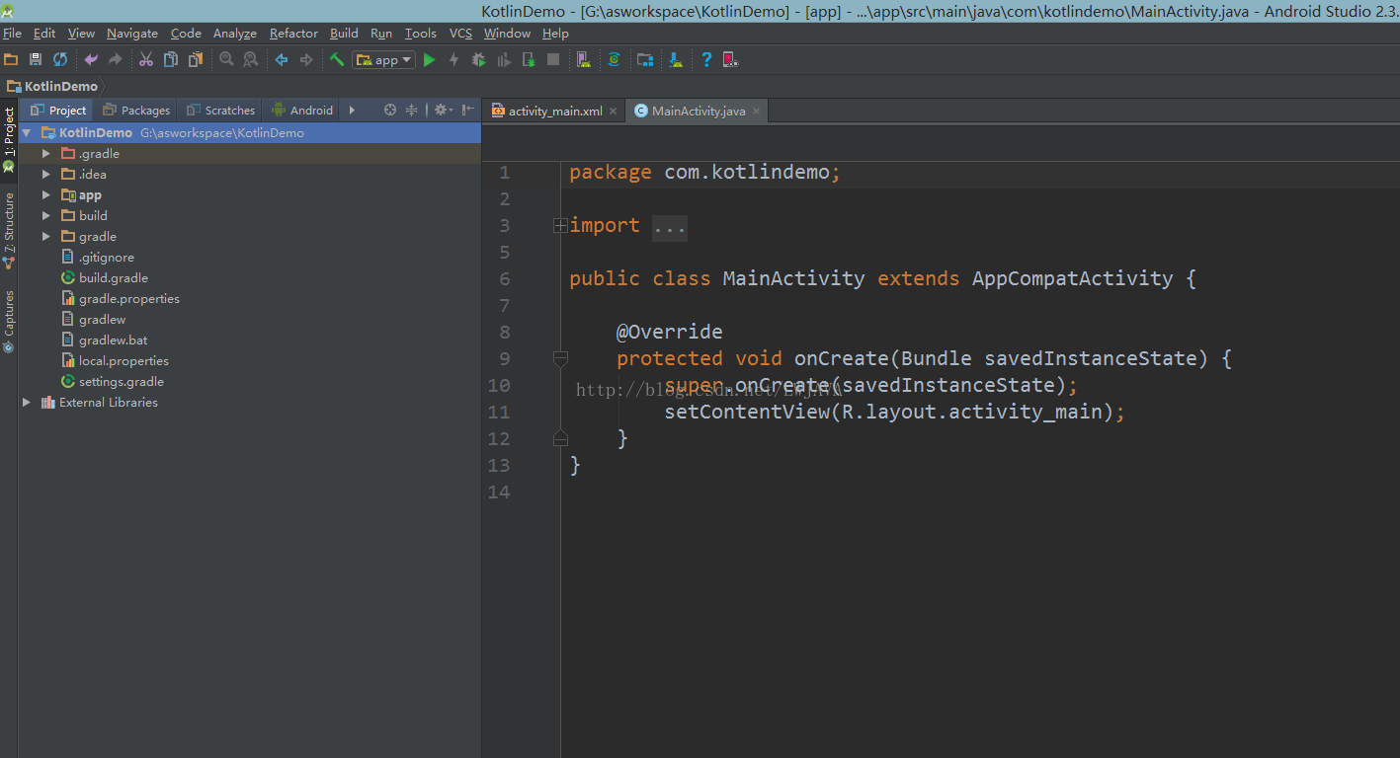Open the AVD Manager icon
The height and width of the screenshot is (758, 1400).
584,60
